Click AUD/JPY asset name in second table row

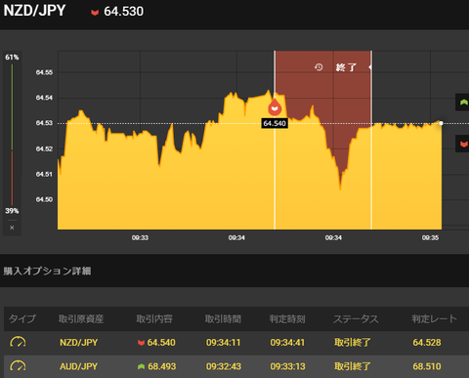pos(78,366)
